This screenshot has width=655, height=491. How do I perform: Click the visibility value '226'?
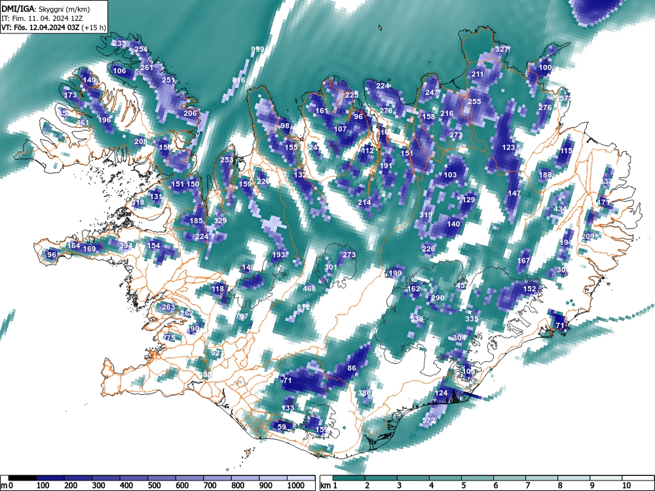click(428, 249)
